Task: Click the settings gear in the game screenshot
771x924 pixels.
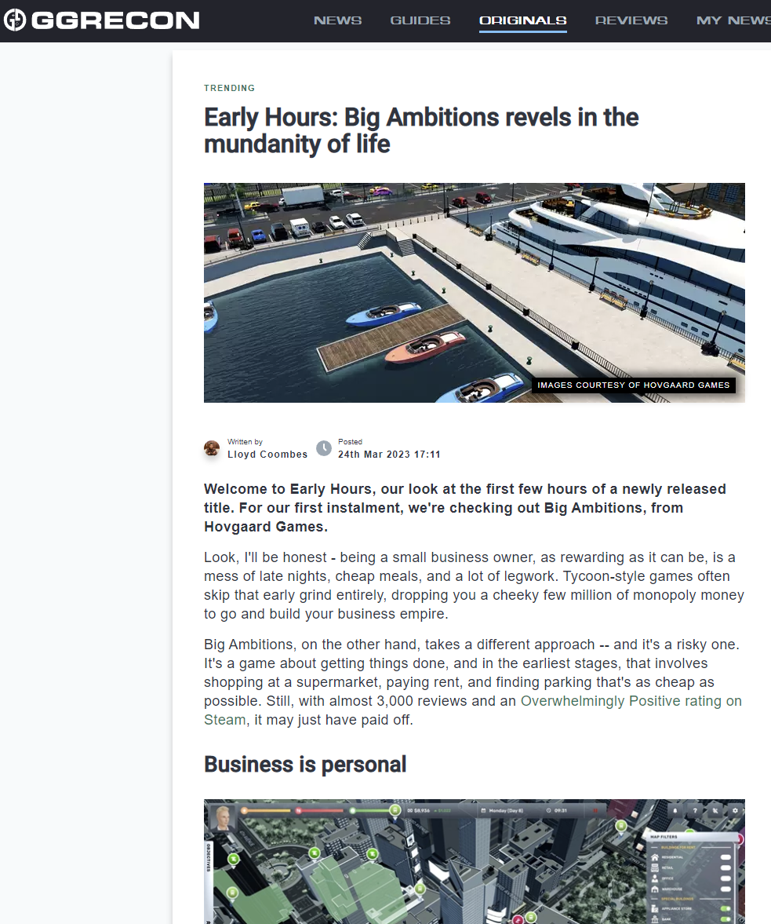Action: 735,811
